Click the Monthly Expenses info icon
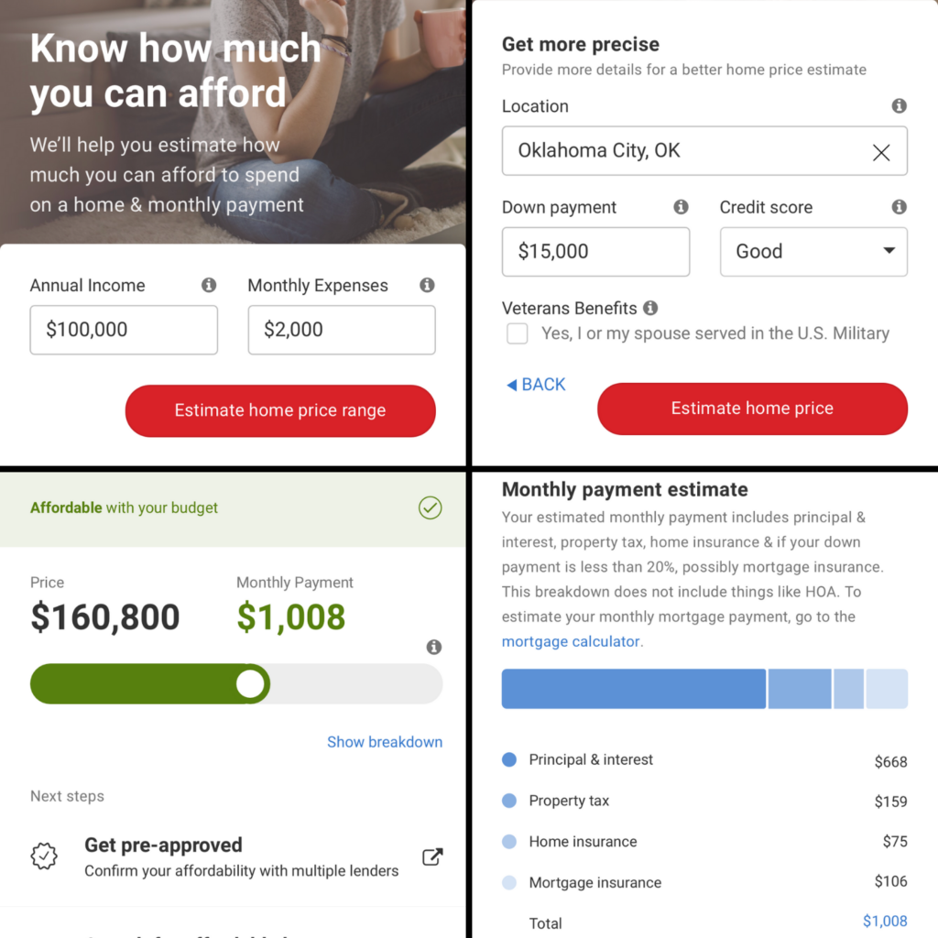The height and width of the screenshot is (938, 938). [427, 286]
